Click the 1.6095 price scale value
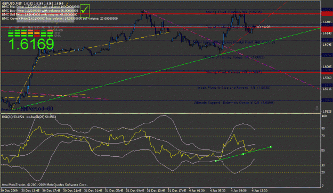Viewport: 333px width, 193px height. (x=327, y=45)
